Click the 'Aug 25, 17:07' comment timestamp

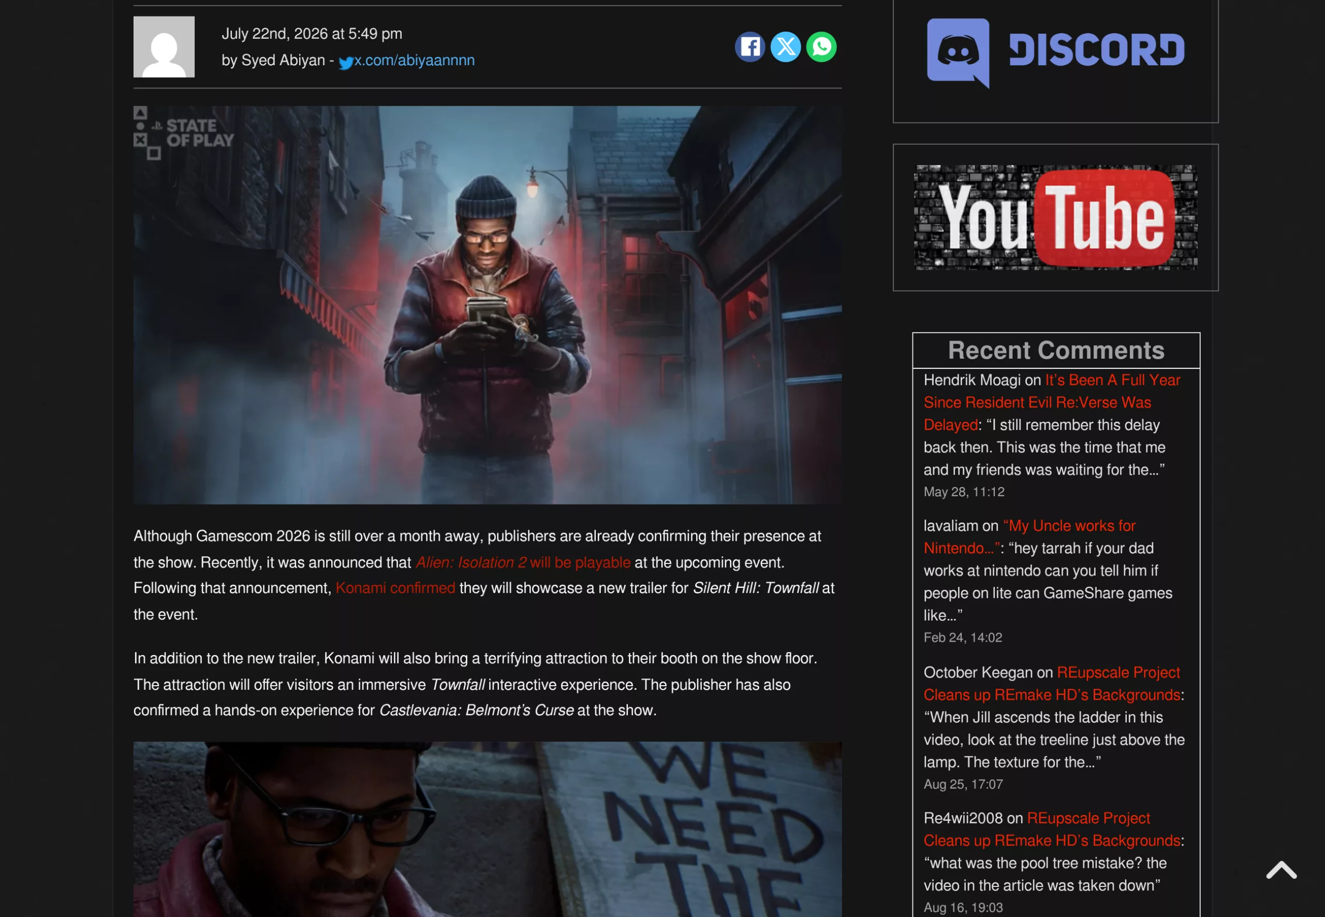pyautogui.click(x=963, y=785)
